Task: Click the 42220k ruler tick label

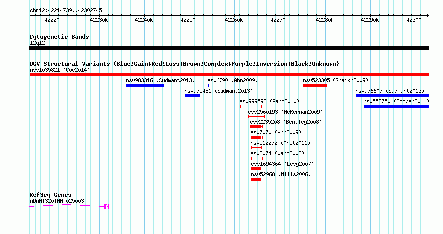Action: pos(53,20)
